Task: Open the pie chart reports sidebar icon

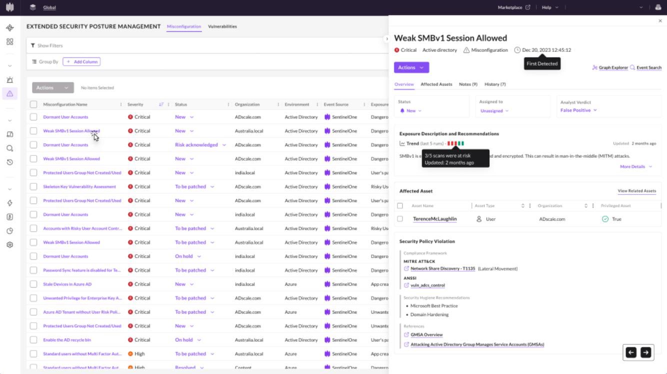Action: 10,231
